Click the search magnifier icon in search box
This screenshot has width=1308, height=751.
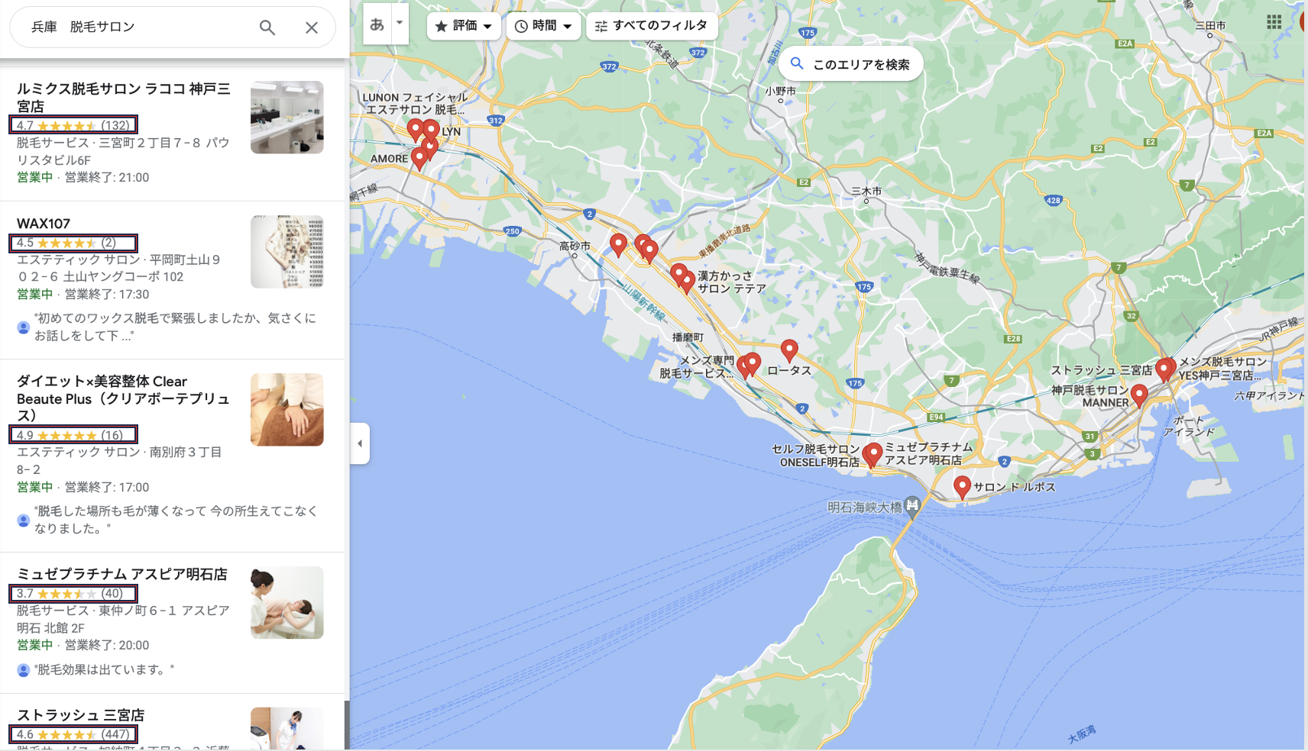(x=267, y=27)
